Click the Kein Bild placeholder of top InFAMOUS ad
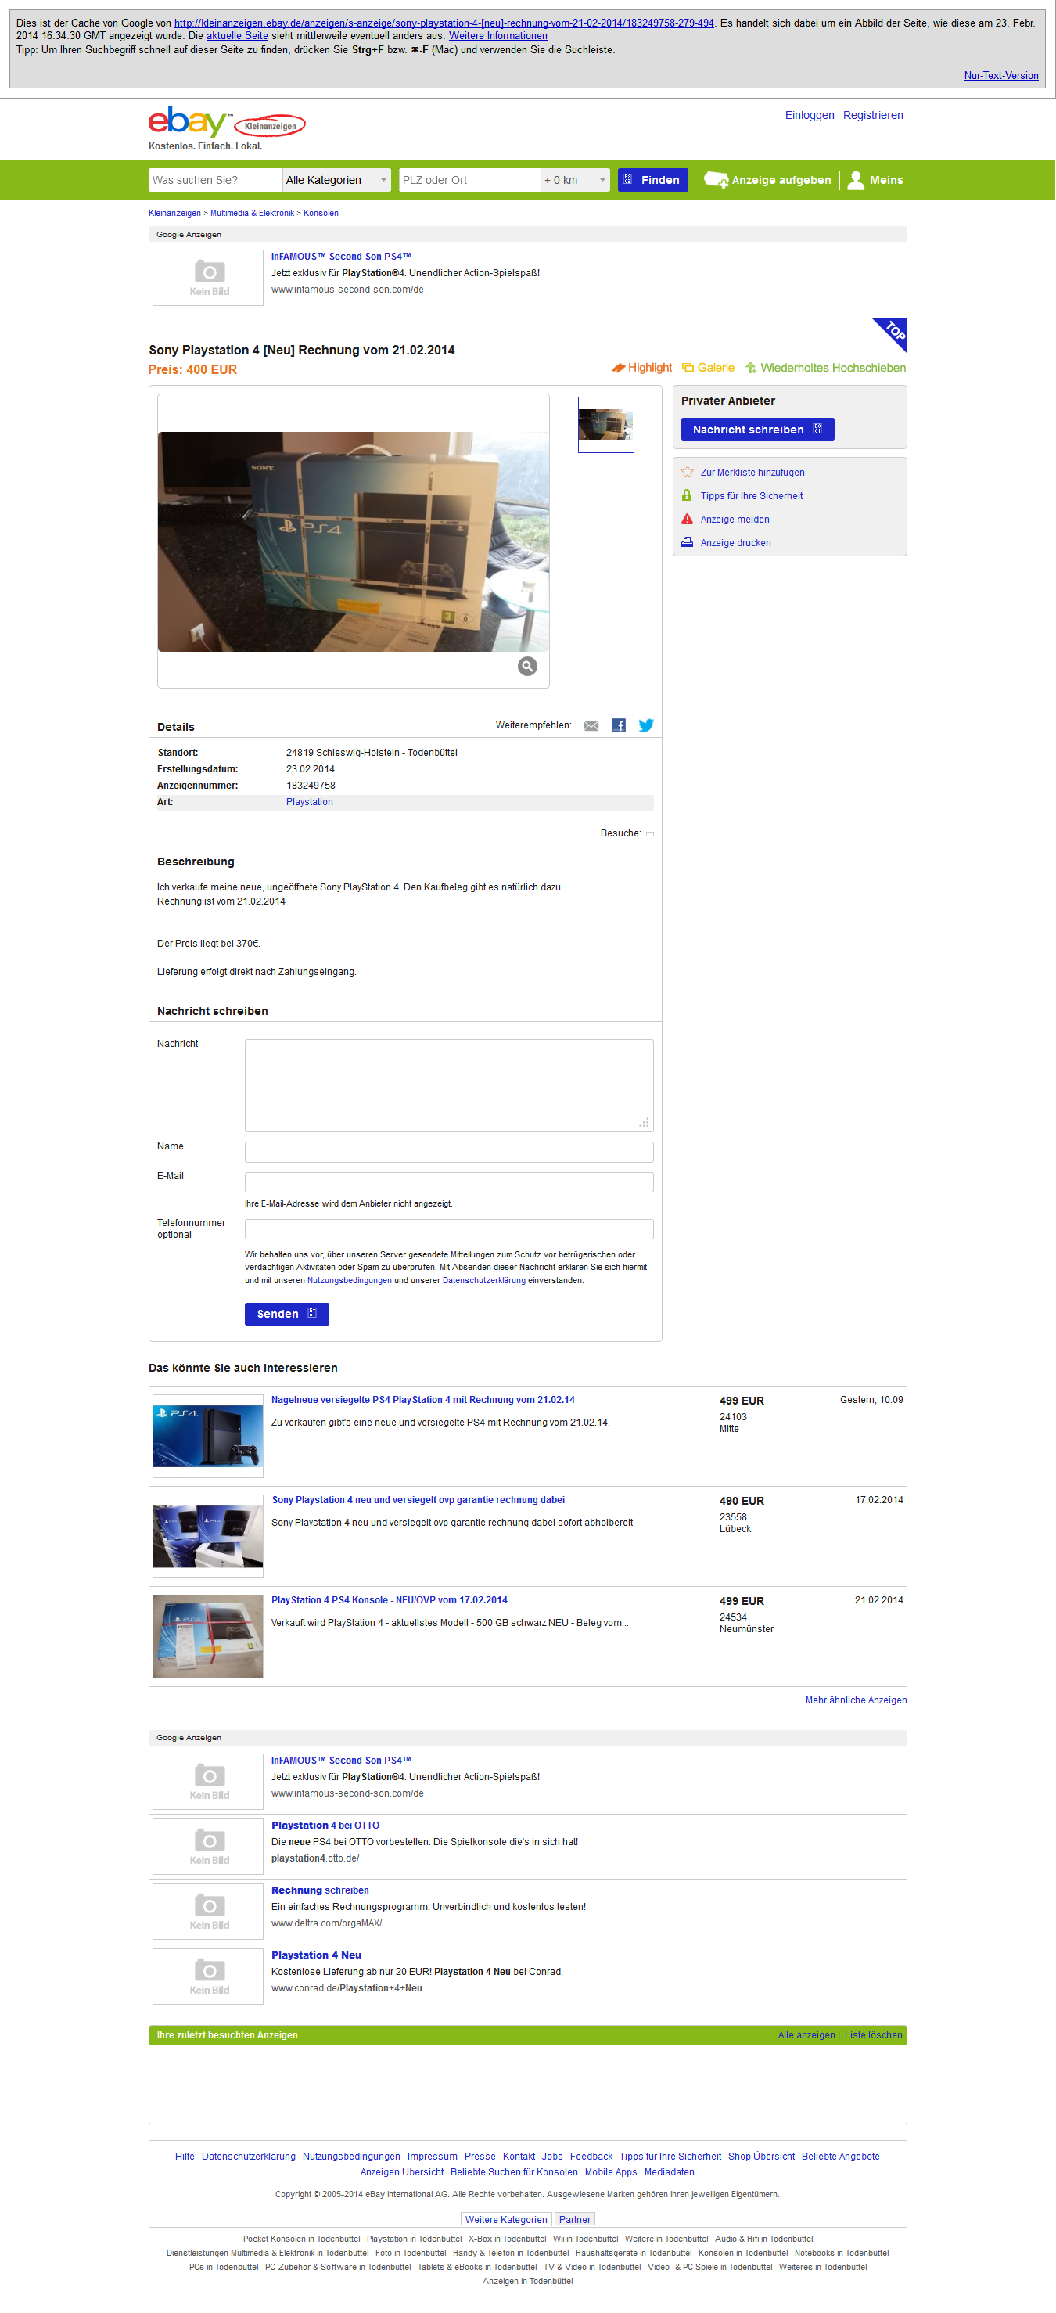The height and width of the screenshot is (2313, 1056). pyautogui.click(x=208, y=278)
